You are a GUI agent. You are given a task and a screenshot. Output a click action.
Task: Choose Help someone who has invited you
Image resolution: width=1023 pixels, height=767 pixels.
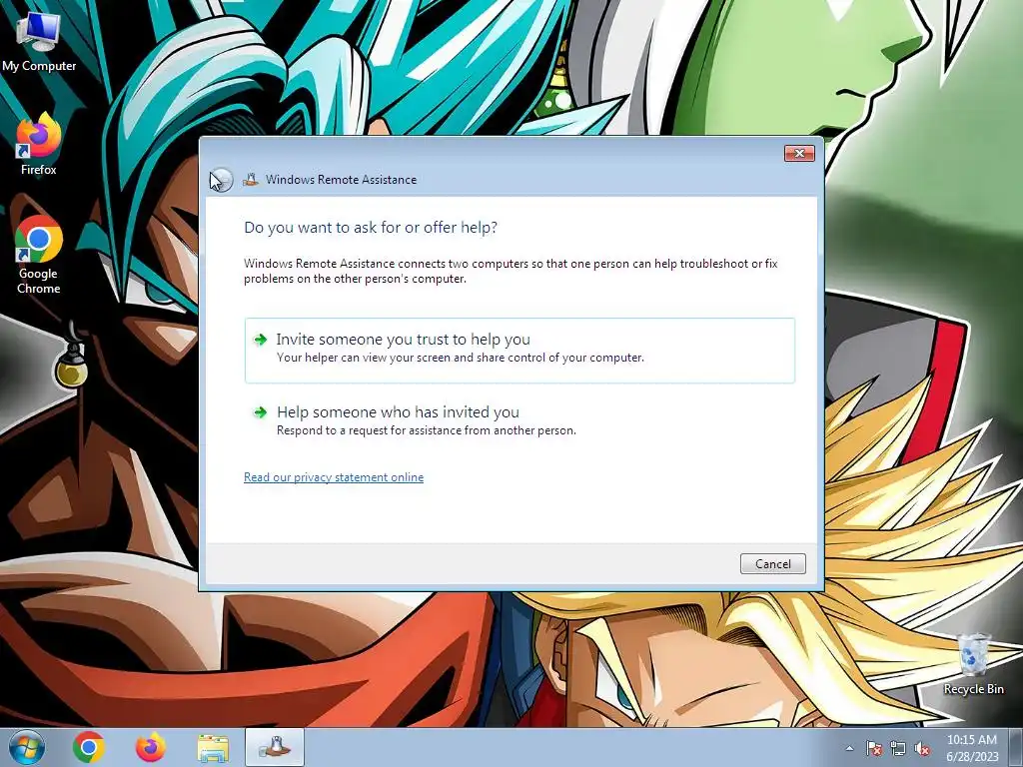tap(519, 420)
